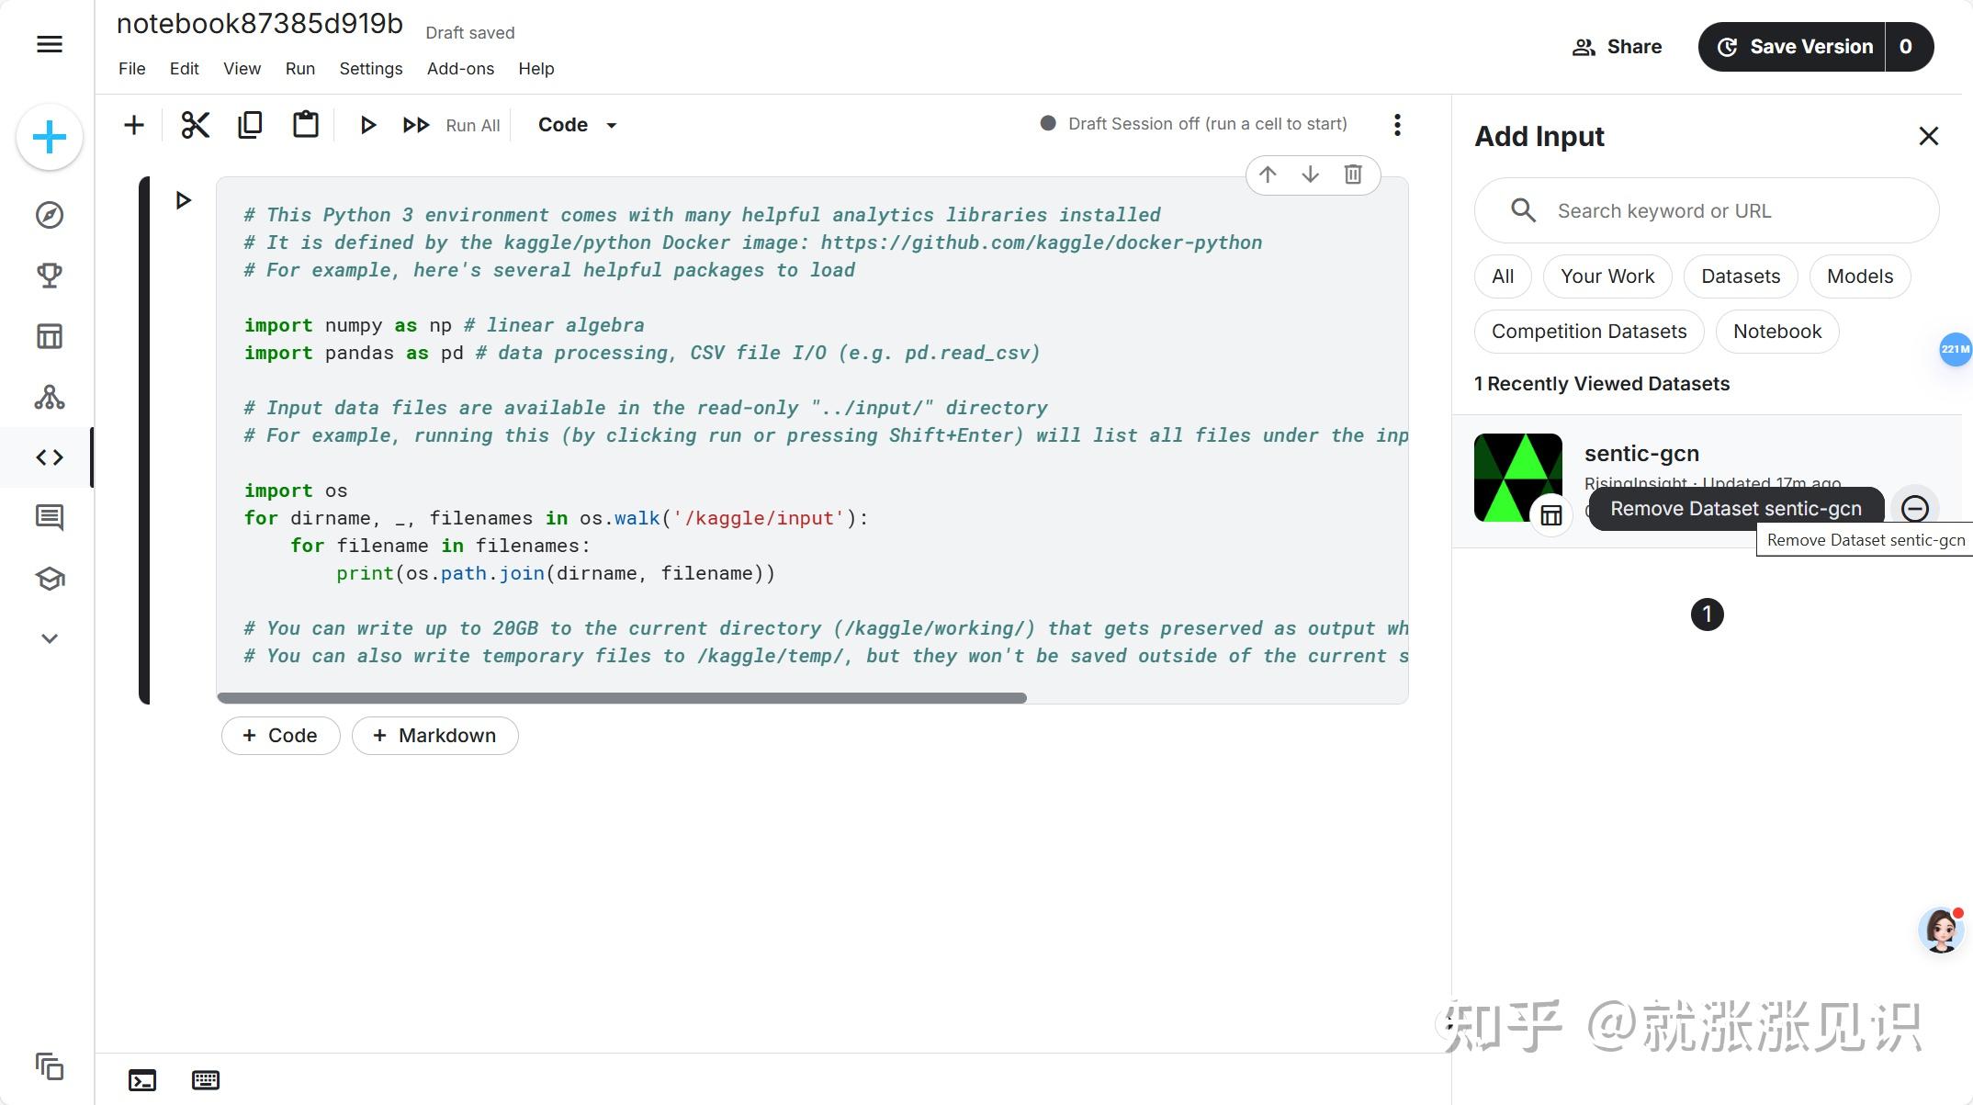1973x1105 pixels.
Task: Delete the cell with the trash icon
Action: (x=1353, y=175)
